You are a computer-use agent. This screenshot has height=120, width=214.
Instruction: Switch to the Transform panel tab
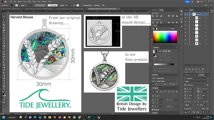(155, 10)
